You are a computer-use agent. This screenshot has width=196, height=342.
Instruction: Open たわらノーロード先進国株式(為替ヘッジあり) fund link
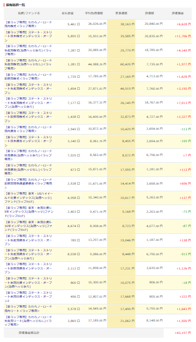[x=28, y=51]
